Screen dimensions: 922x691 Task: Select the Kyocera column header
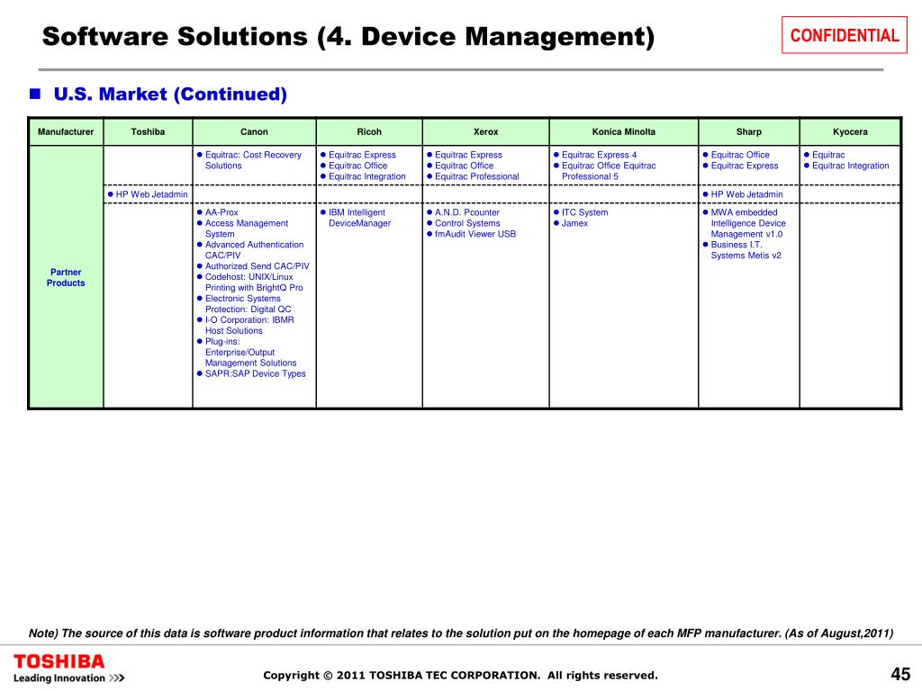(x=850, y=131)
